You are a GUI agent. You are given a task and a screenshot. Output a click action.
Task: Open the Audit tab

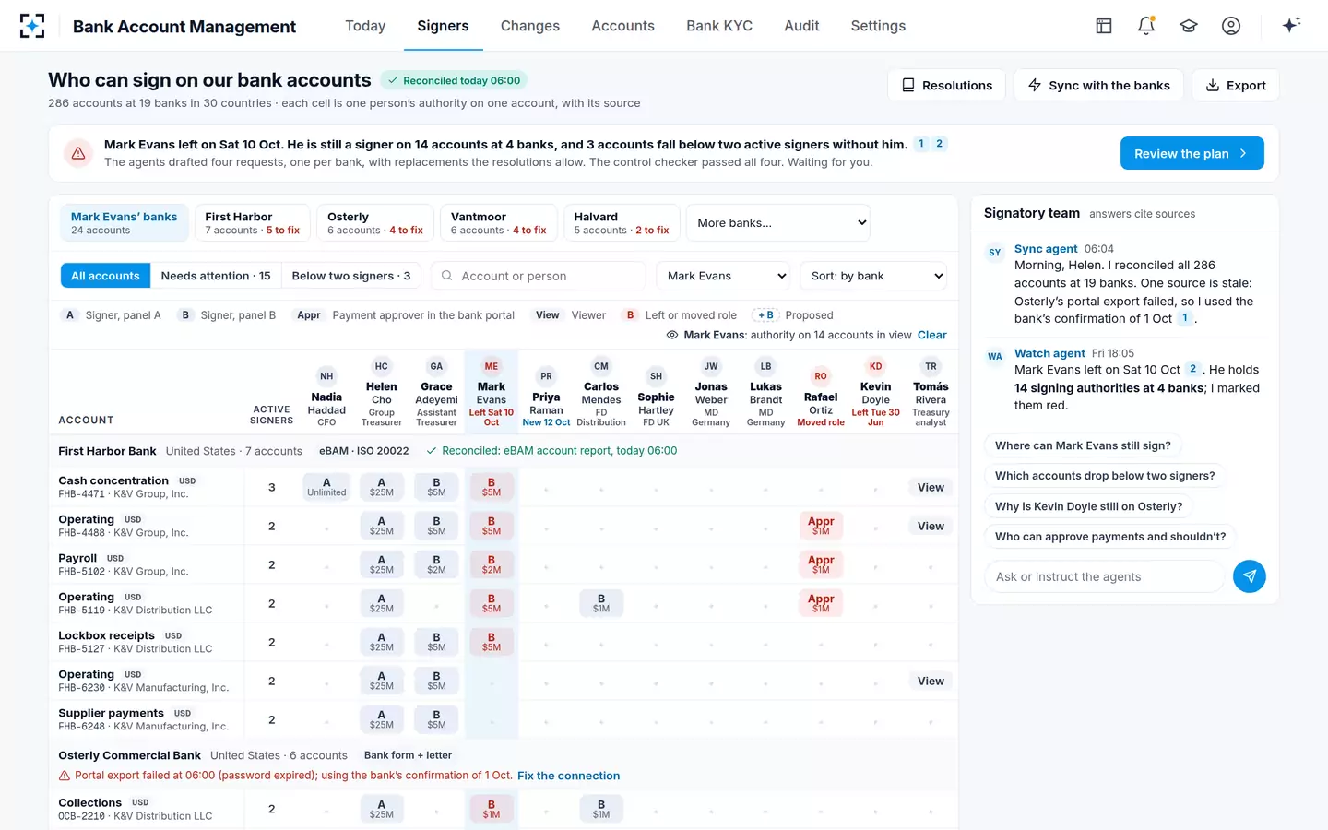801,26
